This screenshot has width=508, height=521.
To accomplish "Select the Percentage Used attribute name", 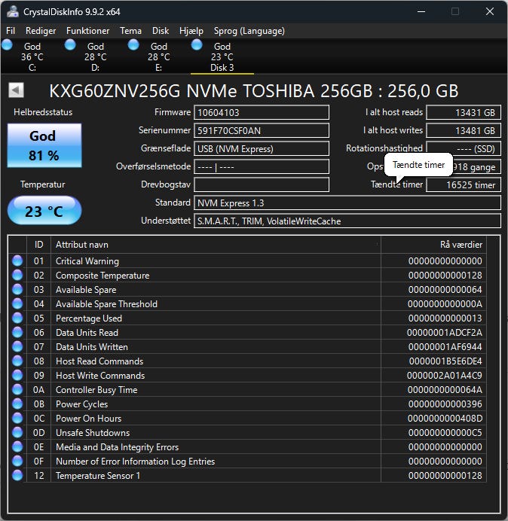I will point(89,318).
